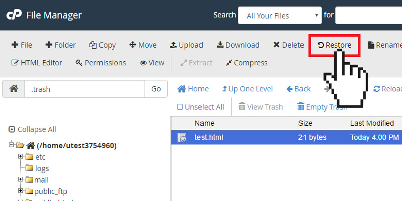This screenshot has height=201, width=402.
Task: Open Permissions for the selected file
Action: (x=100, y=63)
